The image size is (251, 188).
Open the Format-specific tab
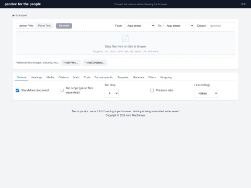coord(104,77)
